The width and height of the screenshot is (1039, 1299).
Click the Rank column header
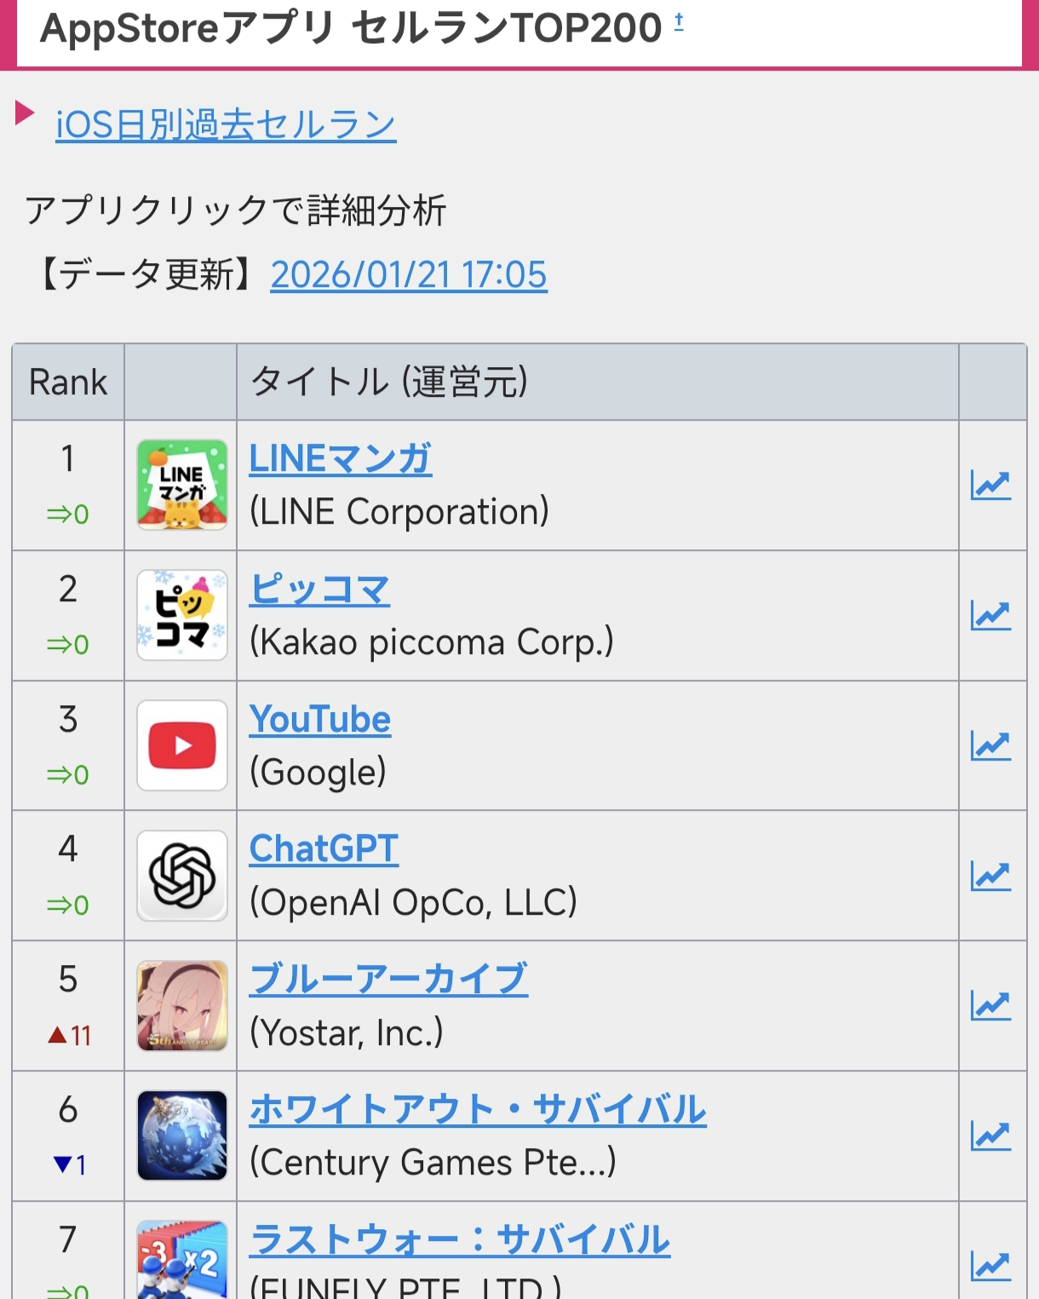[x=68, y=382]
